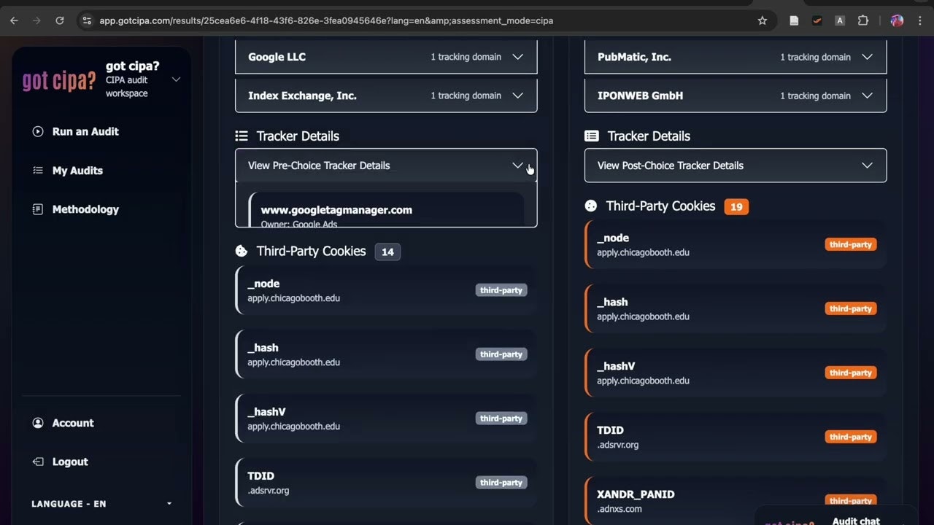Screen dimensions: 934x525
Task: Select the _hash cookie with gray badge
Action: coord(386,354)
